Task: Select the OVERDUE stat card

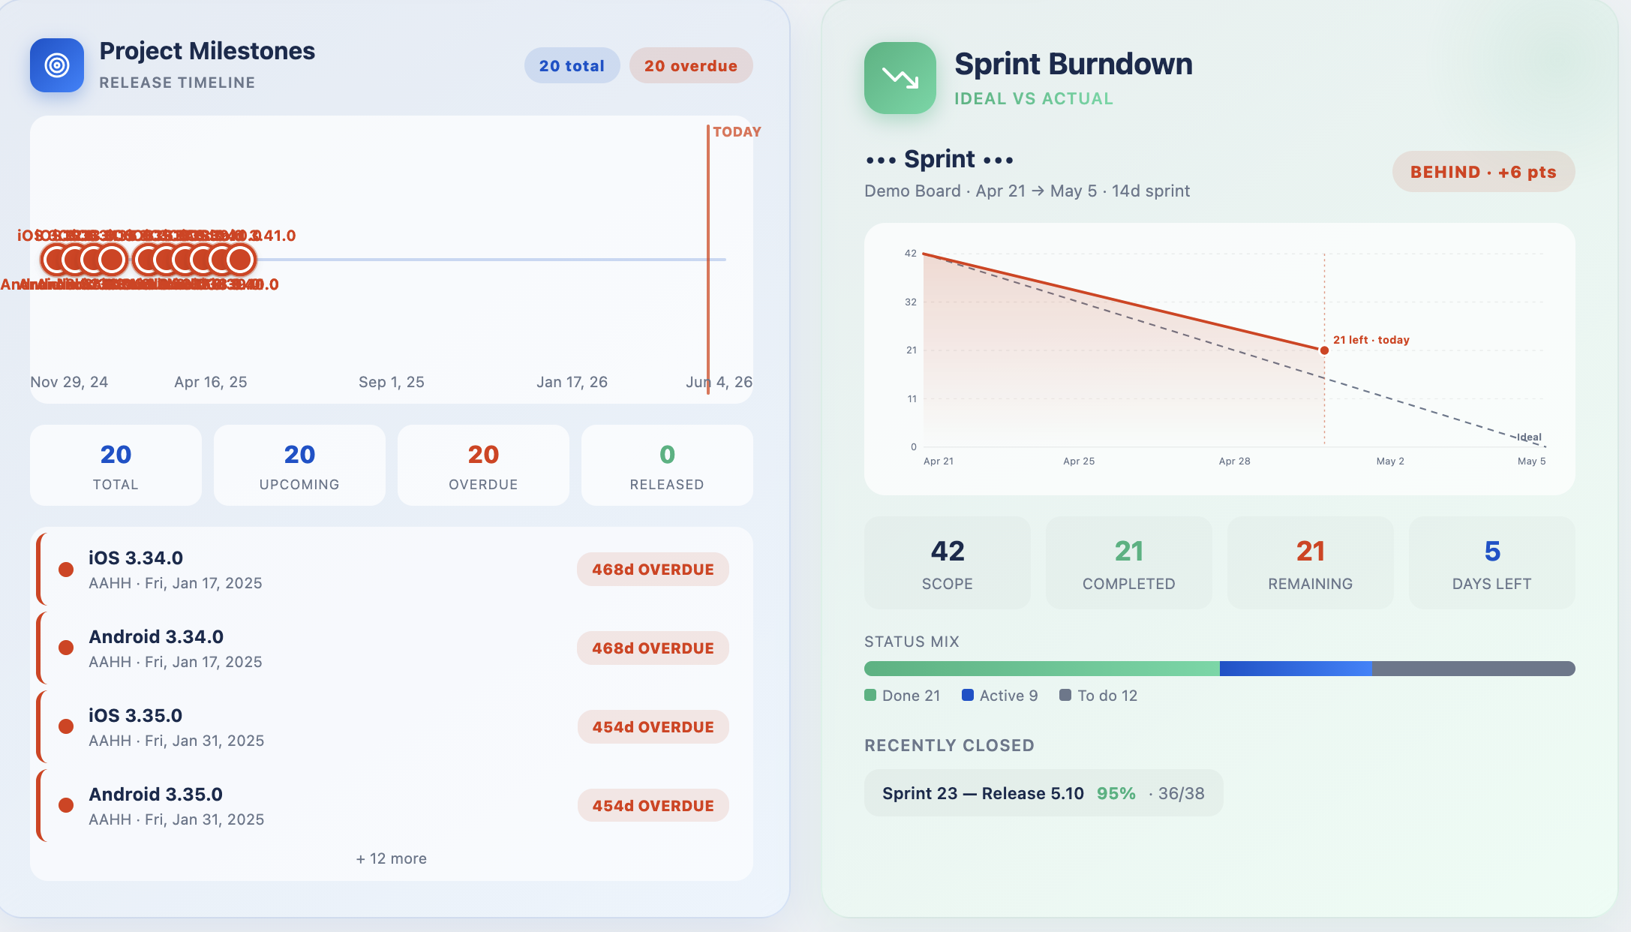Action: [x=483, y=465]
